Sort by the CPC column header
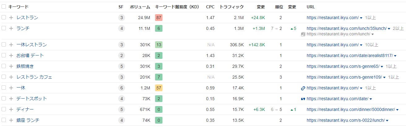 (x=210, y=7)
